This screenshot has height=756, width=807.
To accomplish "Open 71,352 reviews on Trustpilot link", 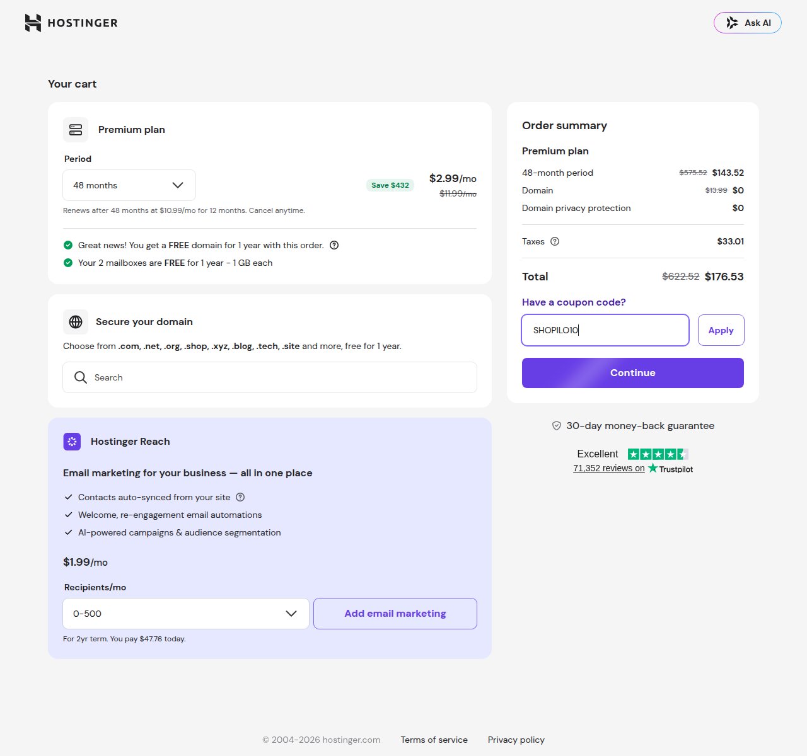I will 609,468.
